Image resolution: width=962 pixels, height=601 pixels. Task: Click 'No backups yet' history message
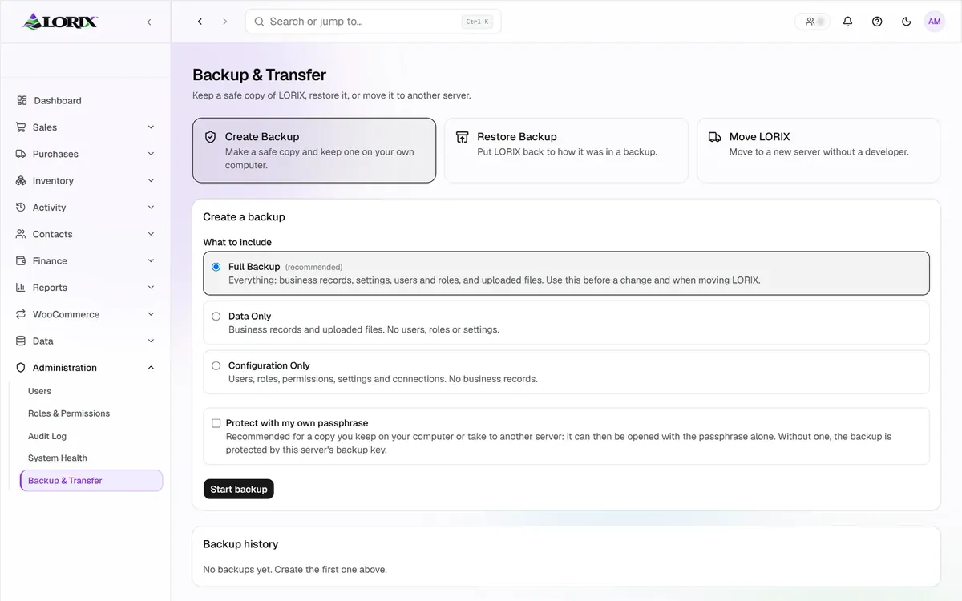(295, 570)
